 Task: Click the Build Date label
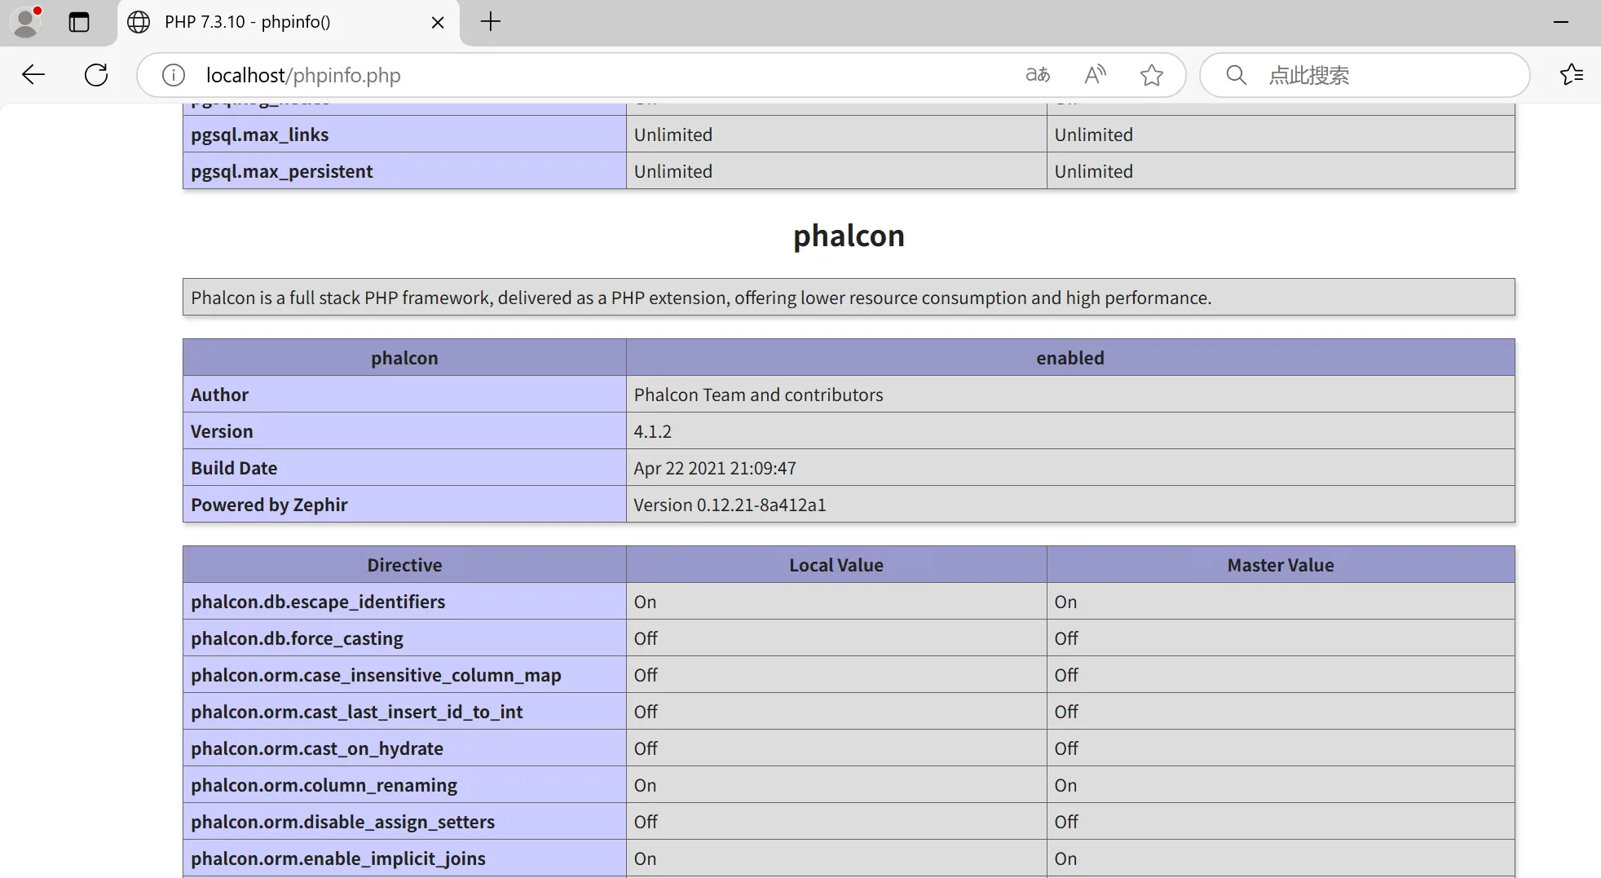point(234,468)
